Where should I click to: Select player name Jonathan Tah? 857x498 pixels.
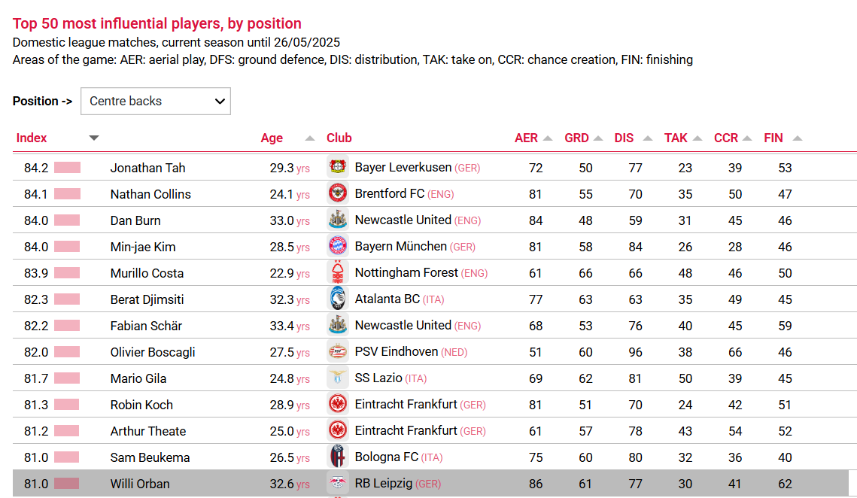point(147,168)
